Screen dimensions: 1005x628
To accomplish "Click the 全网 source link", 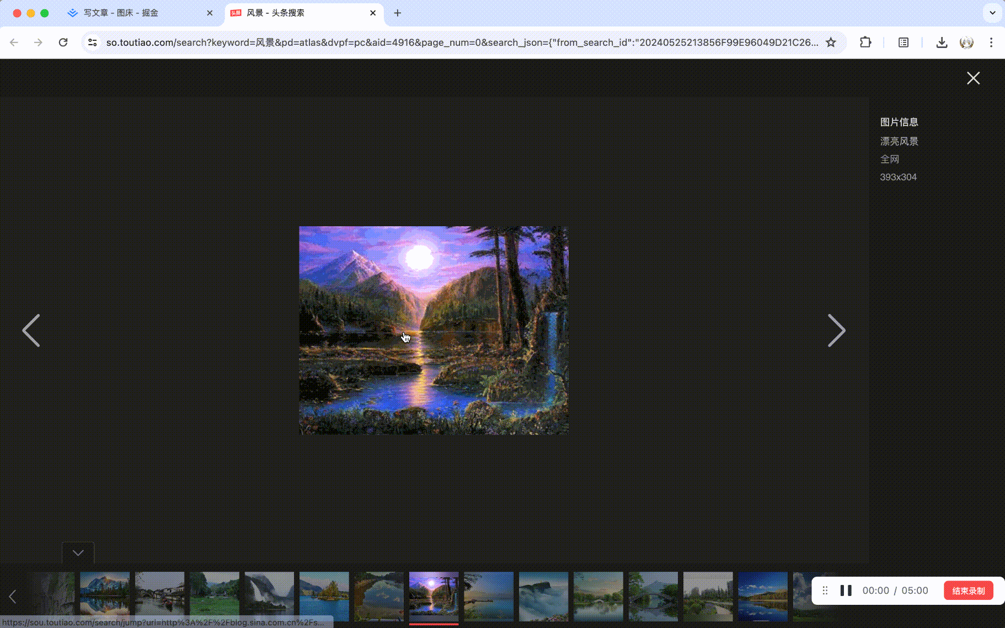I will coord(890,159).
